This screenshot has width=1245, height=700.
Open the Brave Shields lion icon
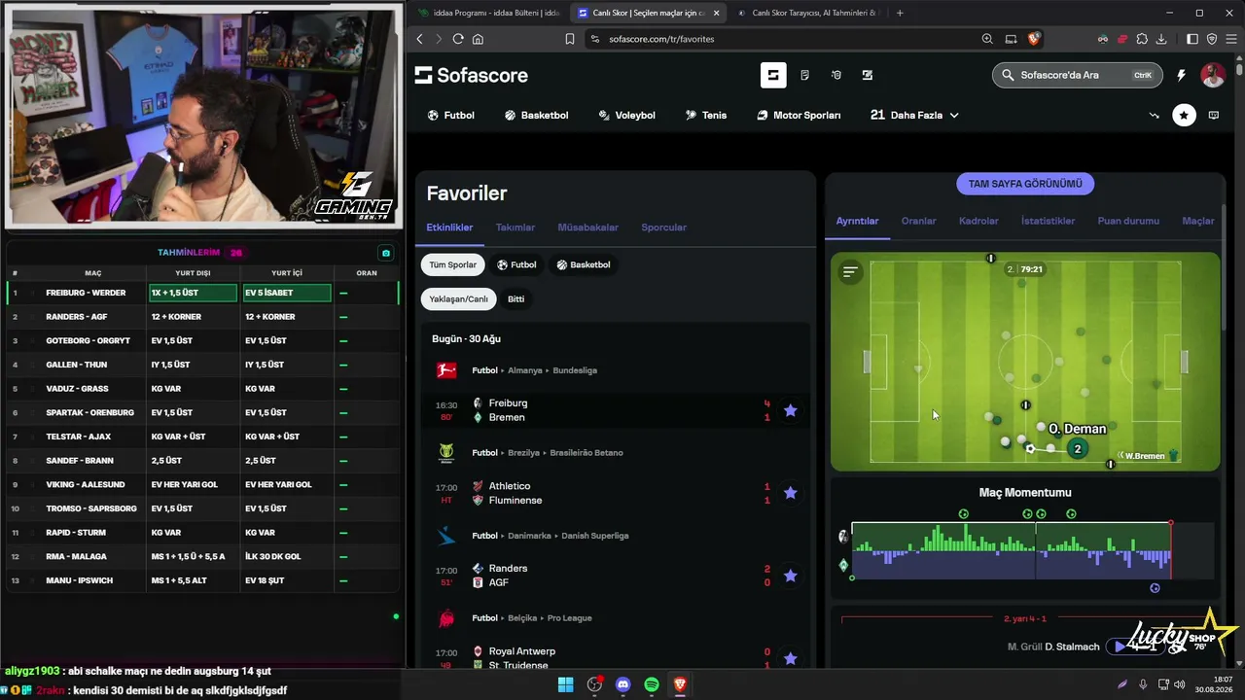1033,39
